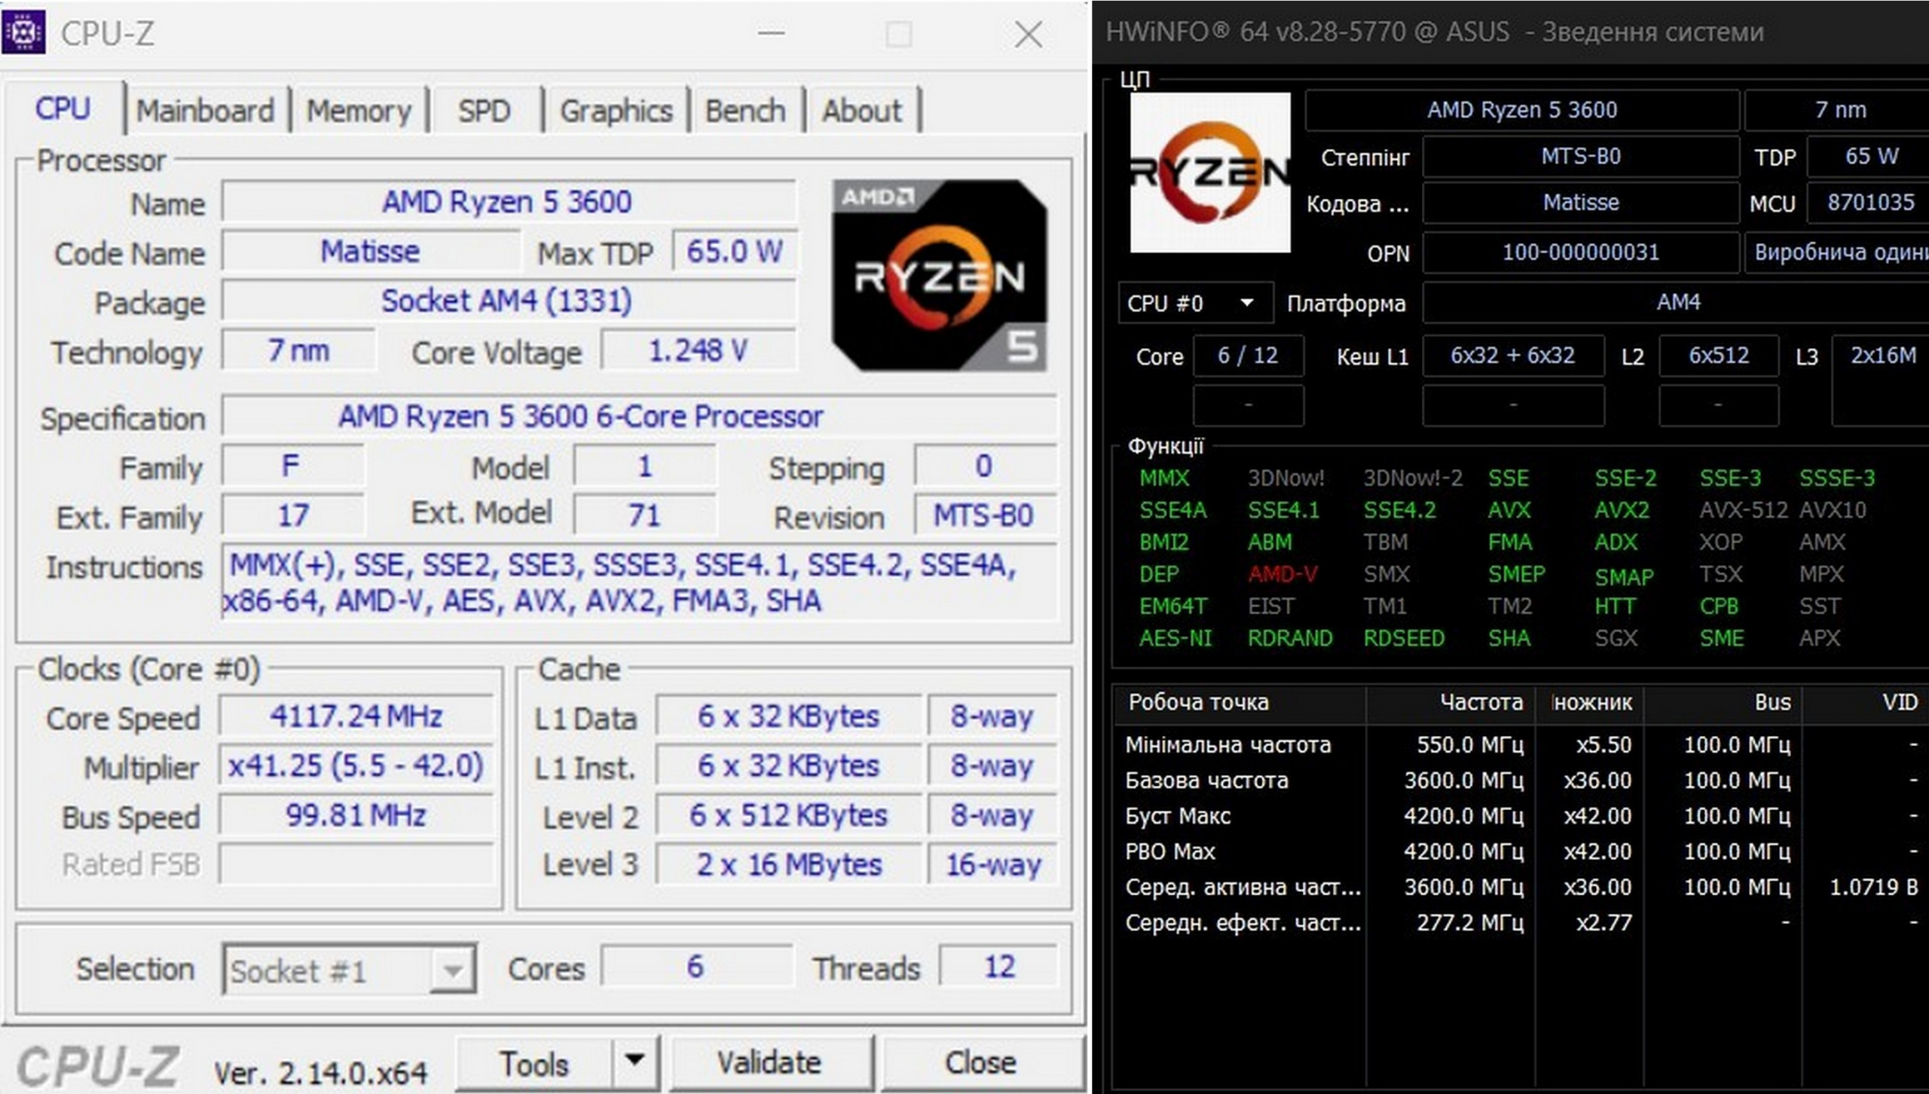
Task: Minimize the CPU-Z window
Action: click(771, 33)
